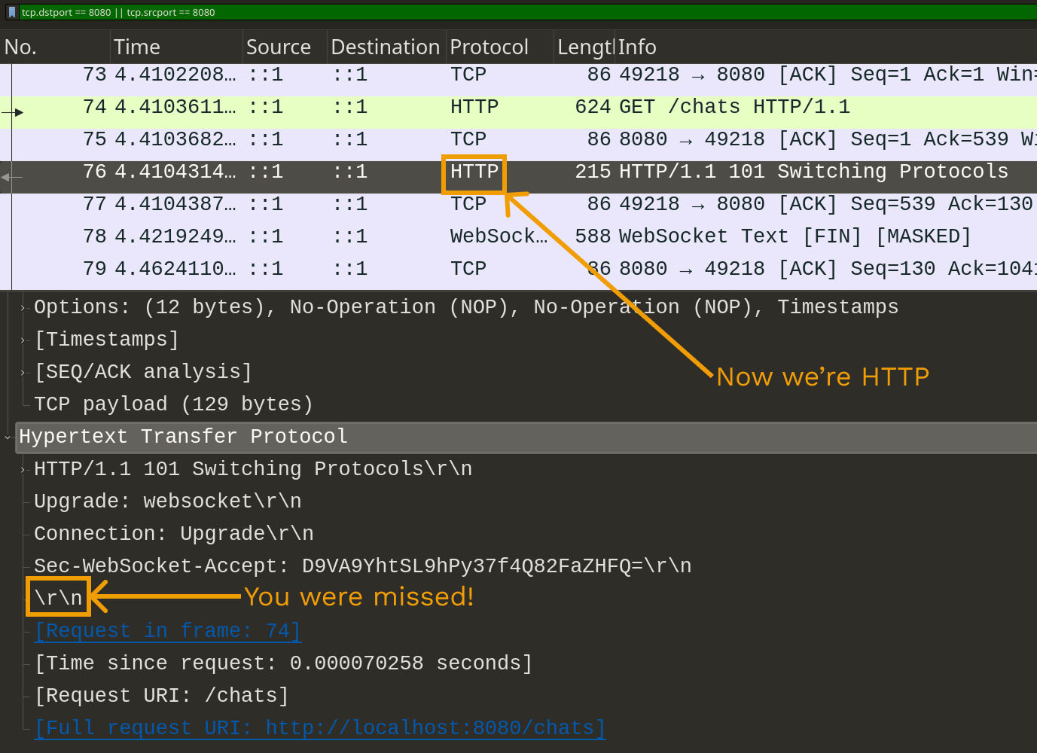The height and width of the screenshot is (753, 1037).
Task: Sort packets by the Protocol column
Action: [x=489, y=47]
